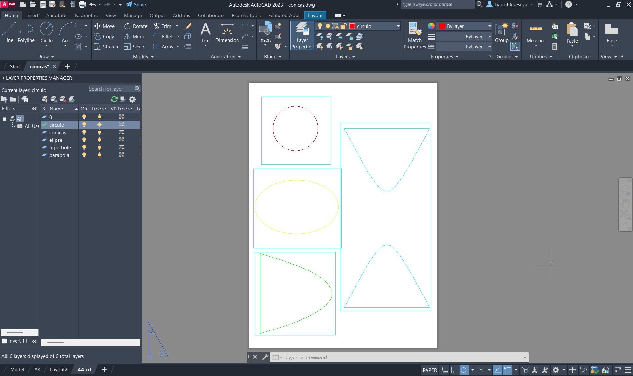Switch to the Annotate ribbon tab
This screenshot has height=376, width=633.
[x=56, y=16]
